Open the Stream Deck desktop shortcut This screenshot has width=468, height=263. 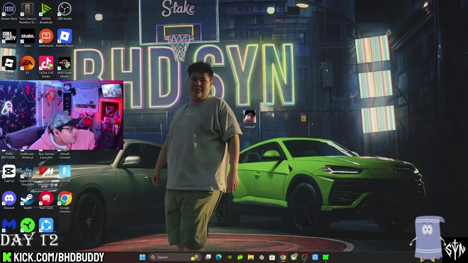pyautogui.click(x=9, y=11)
